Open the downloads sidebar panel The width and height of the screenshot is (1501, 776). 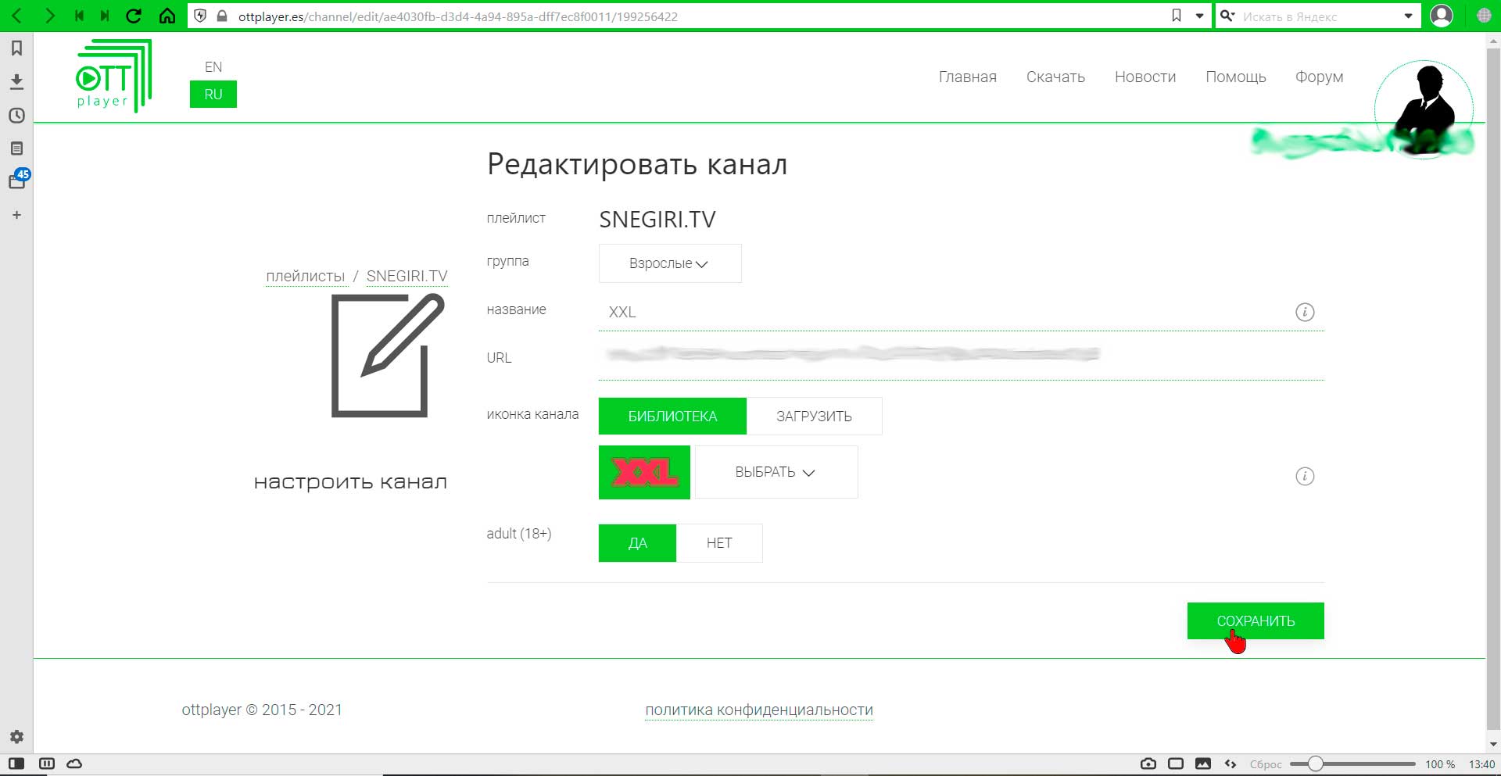16,81
